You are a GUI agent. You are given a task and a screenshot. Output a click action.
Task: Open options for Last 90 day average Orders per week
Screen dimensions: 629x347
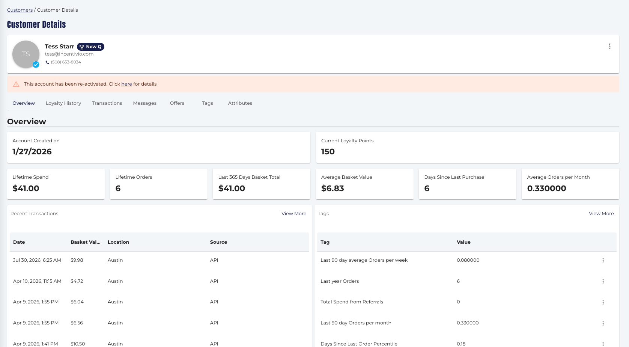pos(603,260)
